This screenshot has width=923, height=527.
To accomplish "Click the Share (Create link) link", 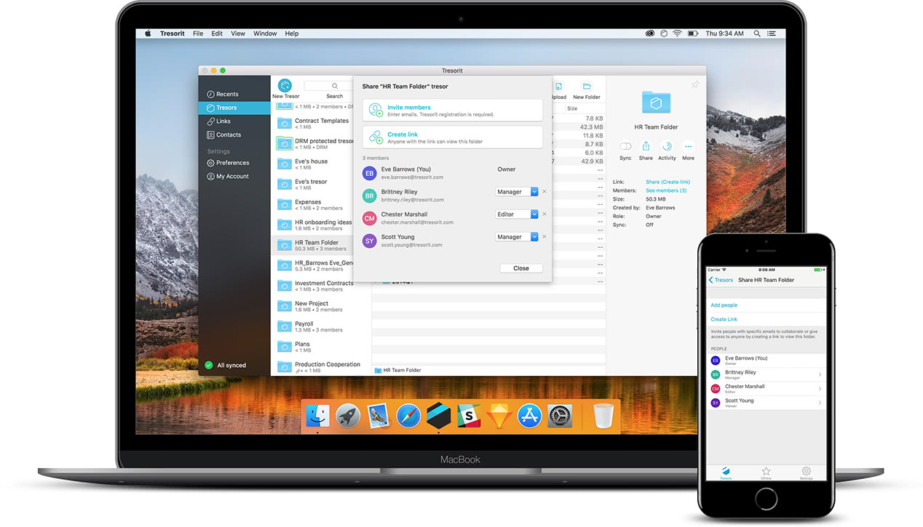I will [668, 182].
